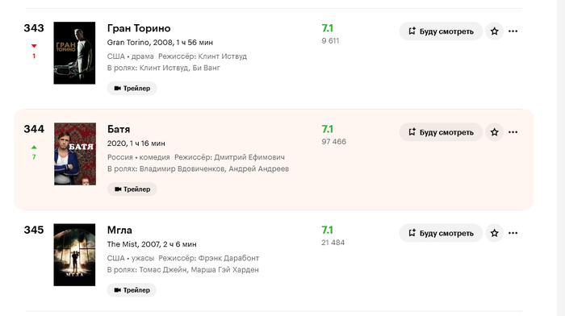The image size is (565, 316).
Task: Click the 21 484 vote count for Мгла
Action: click(333, 243)
